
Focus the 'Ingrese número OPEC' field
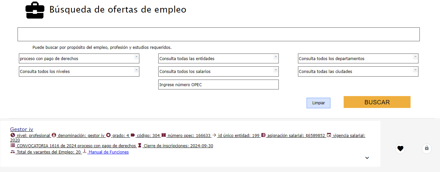[218, 85]
